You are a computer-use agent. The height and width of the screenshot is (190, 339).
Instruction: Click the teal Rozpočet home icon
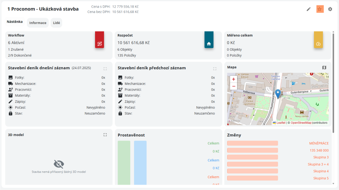tap(209, 44)
